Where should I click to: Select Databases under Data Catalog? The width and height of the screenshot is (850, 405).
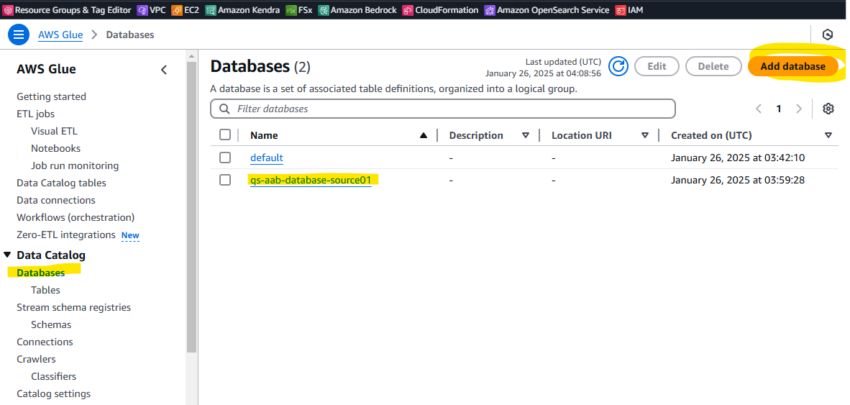click(41, 273)
